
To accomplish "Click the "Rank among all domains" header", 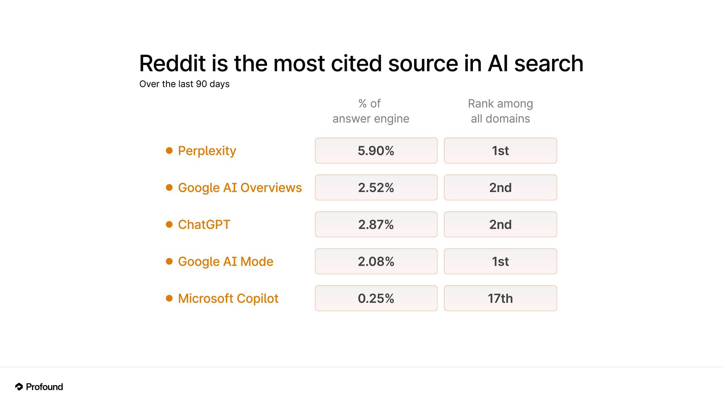I will [500, 111].
